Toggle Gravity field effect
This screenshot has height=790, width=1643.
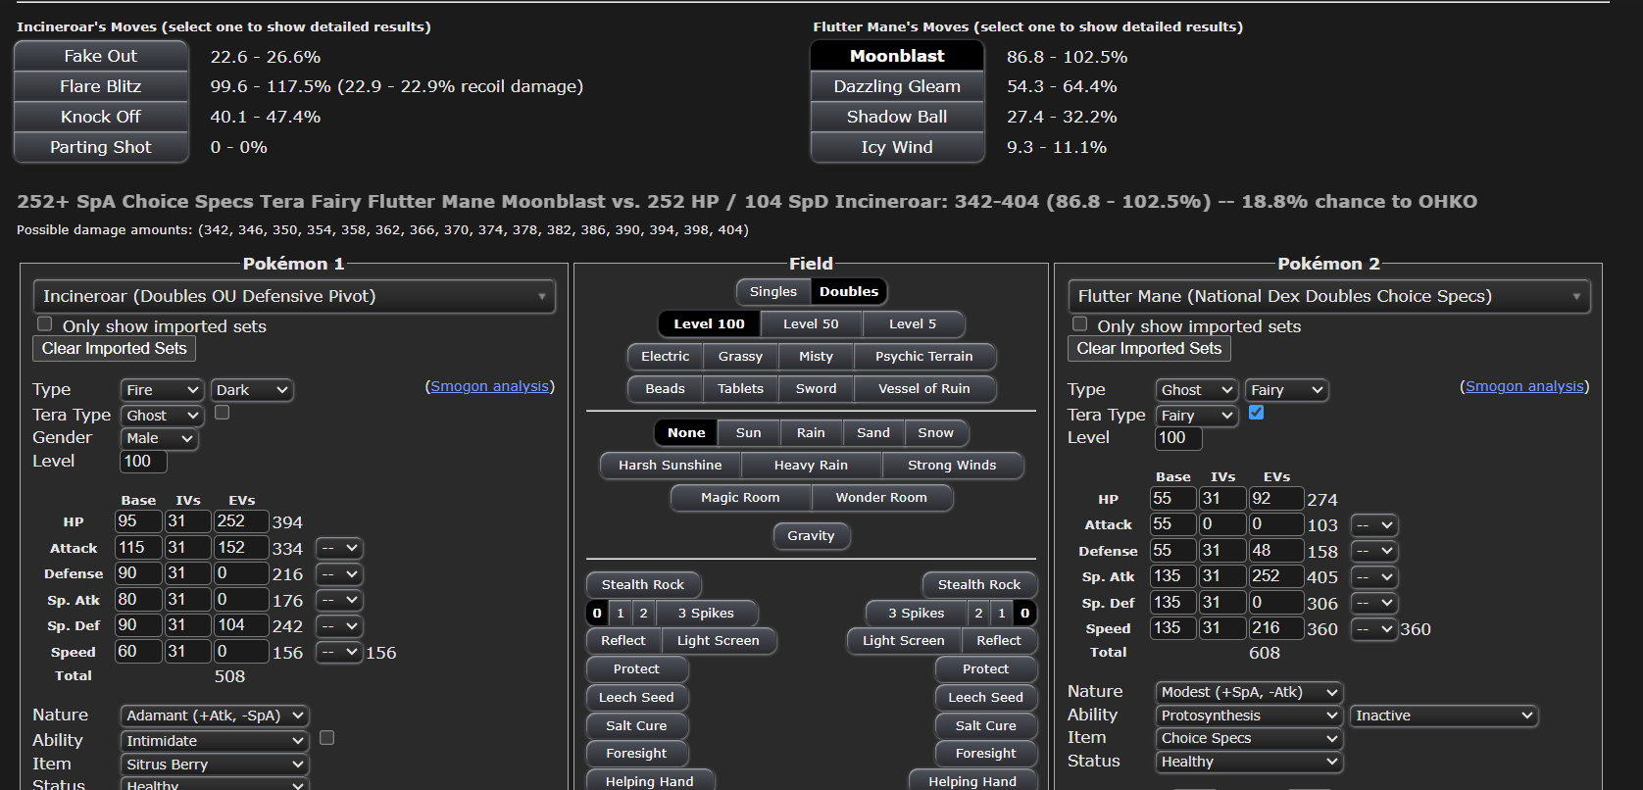click(x=811, y=535)
